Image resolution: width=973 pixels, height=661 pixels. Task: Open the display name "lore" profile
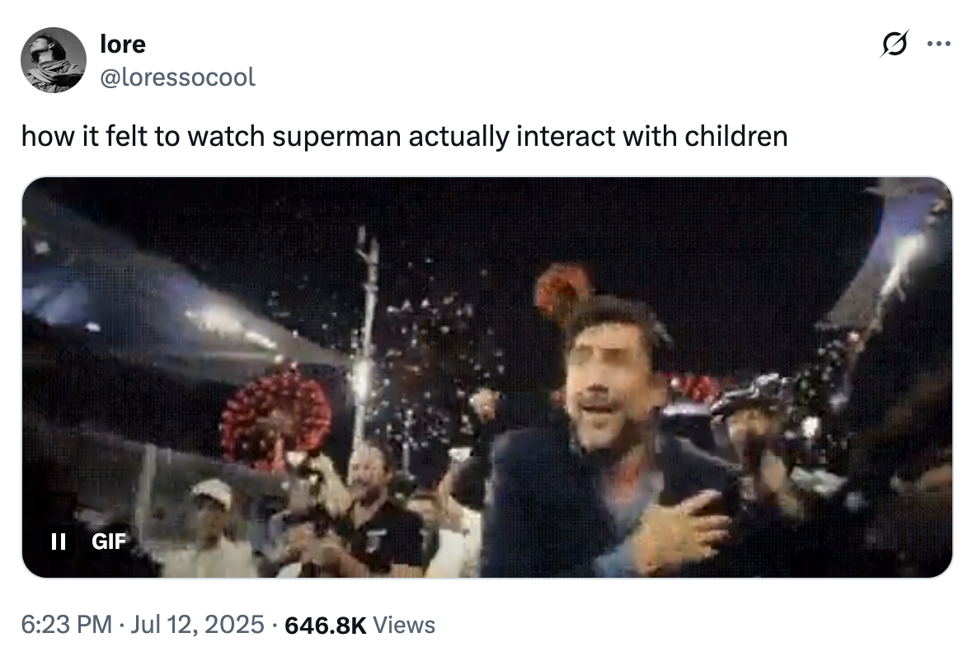coord(122,44)
